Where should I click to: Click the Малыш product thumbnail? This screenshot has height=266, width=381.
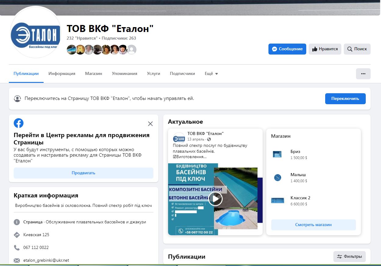tap(277, 178)
